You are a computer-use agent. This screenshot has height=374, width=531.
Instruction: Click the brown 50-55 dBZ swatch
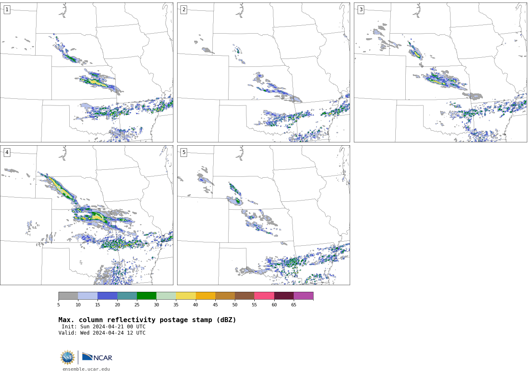(244, 296)
